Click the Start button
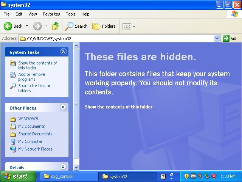Viewport: 242px width, 182px height. pyautogui.click(x=18, y=176)
